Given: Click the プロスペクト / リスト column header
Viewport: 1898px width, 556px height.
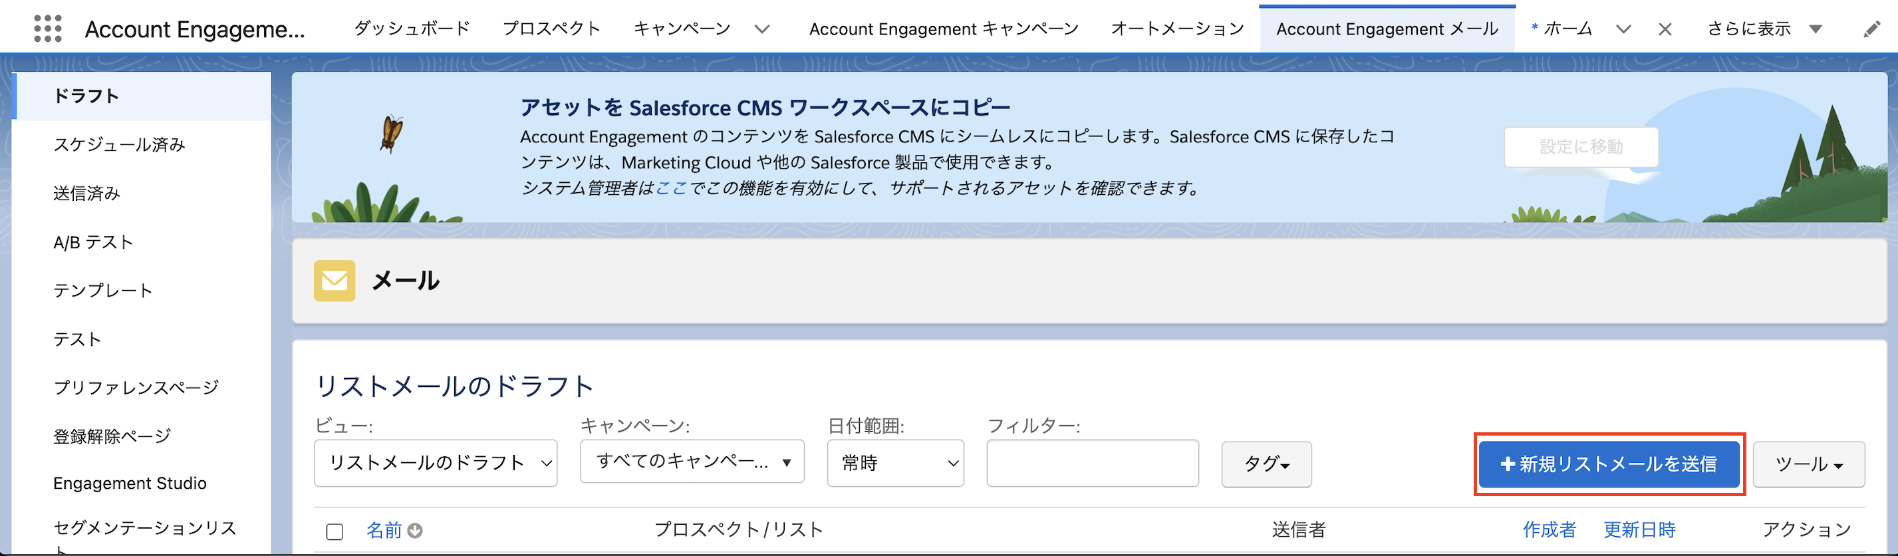Looking at the screenshot, I should coord(738,529).
